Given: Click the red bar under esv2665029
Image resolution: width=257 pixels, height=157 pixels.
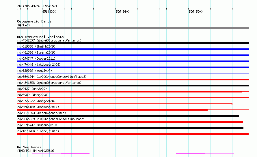Looking at the screenshot, I should 130,122.
